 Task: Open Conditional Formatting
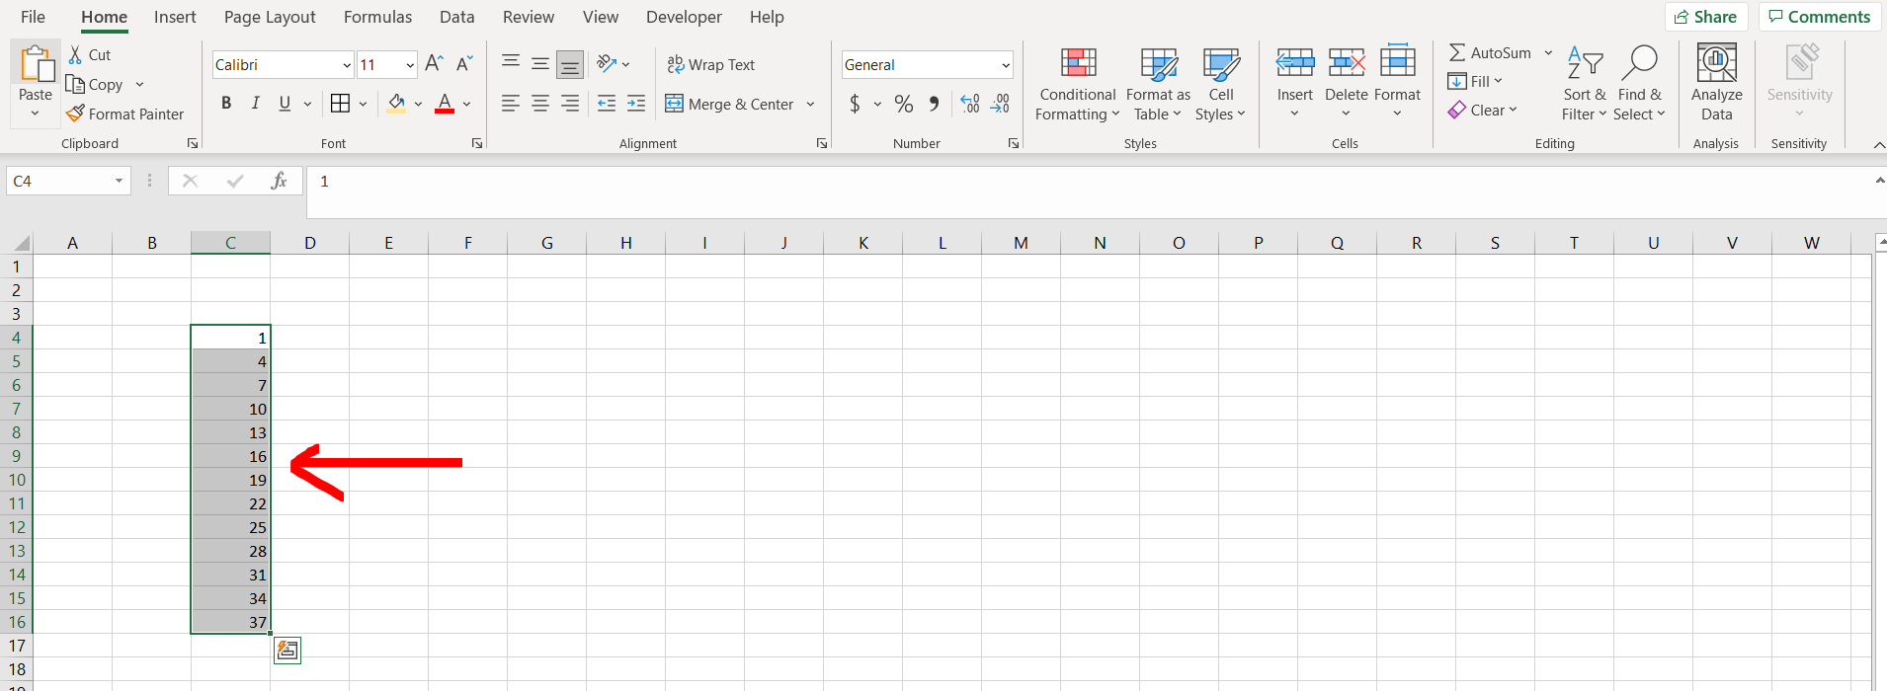(x=1078, y=84)
